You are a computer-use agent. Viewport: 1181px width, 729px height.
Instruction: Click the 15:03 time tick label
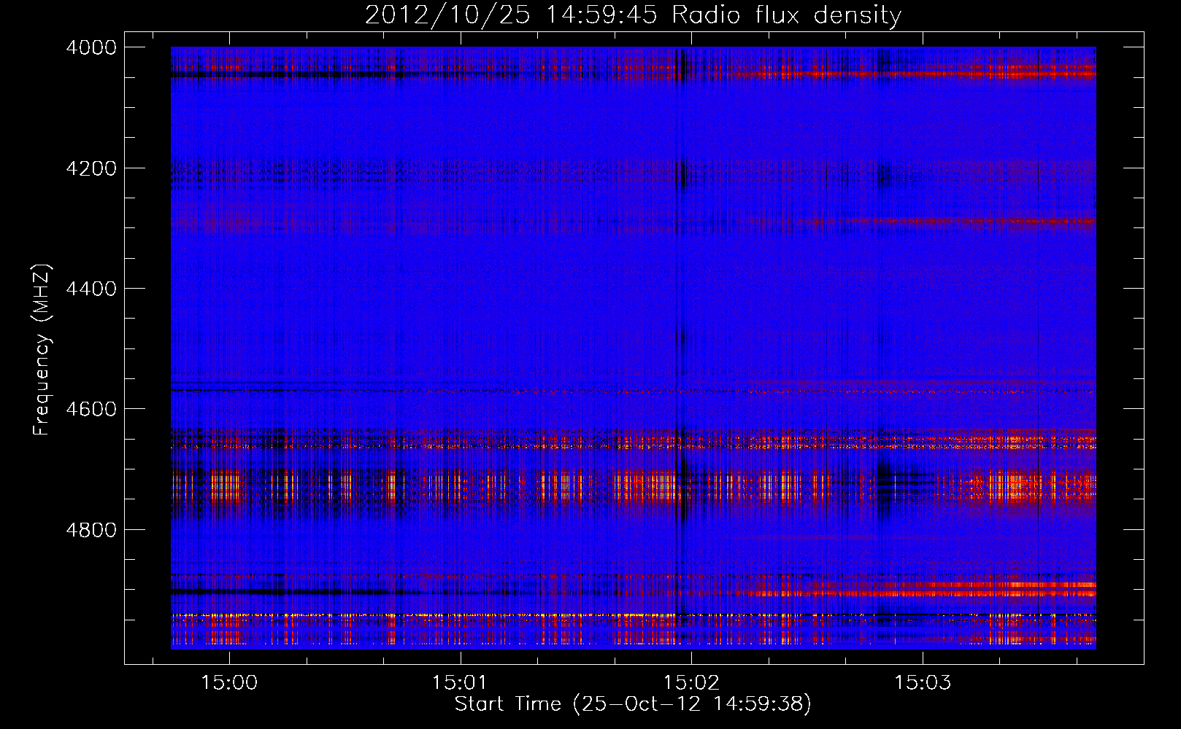tap(923, 683)
